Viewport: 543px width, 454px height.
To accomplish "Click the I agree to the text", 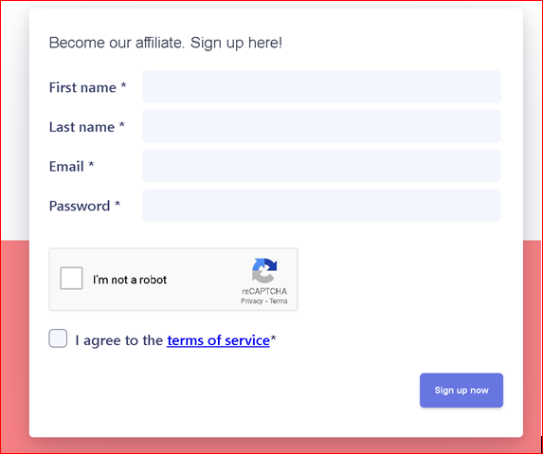I will point(119,340).
